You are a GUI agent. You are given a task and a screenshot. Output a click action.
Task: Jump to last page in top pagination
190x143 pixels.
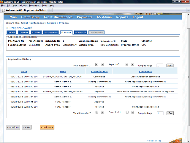(132, 64)
